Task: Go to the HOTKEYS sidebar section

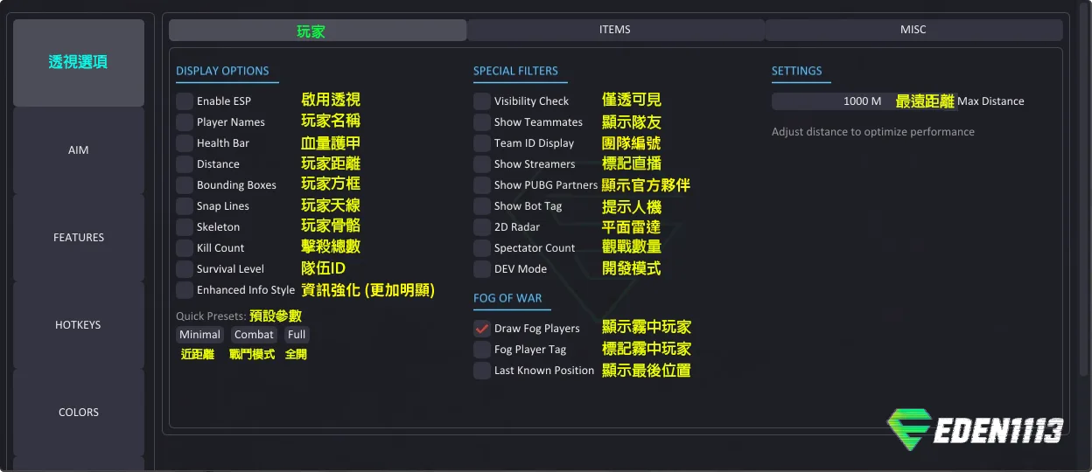Action: [79, 325]
